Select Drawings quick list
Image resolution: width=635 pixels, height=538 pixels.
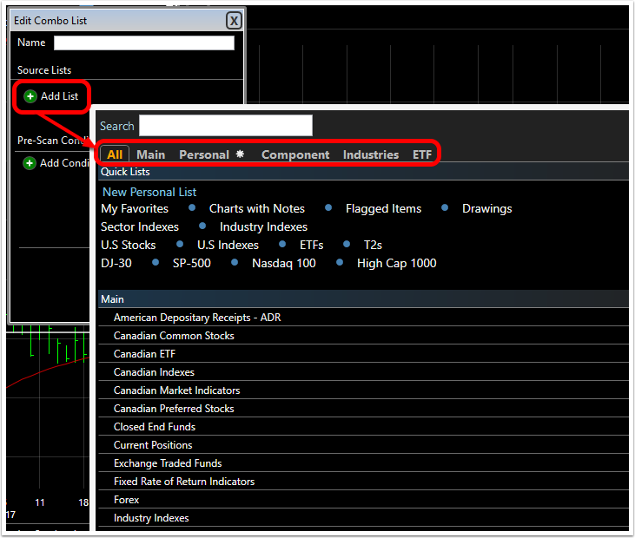click(x=486, y=209)
